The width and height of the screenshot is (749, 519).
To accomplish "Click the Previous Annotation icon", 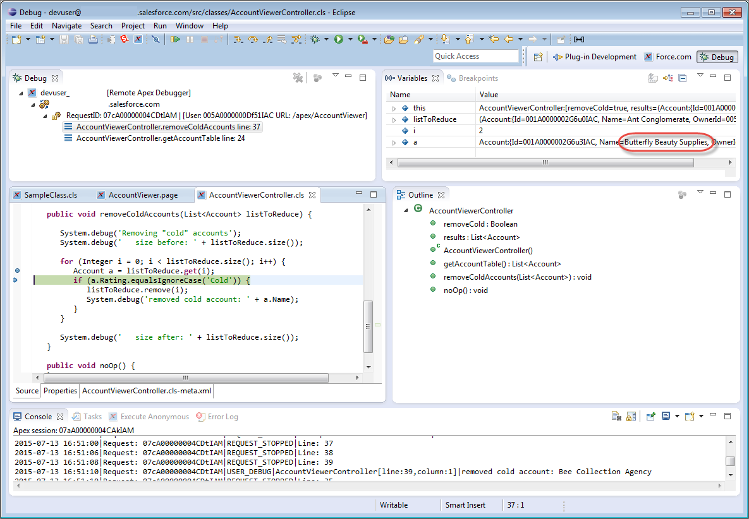I will (469, 40).
